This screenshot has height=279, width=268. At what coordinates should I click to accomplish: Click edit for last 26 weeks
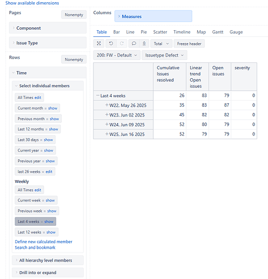pyautogui.click(x=49, y=172)
